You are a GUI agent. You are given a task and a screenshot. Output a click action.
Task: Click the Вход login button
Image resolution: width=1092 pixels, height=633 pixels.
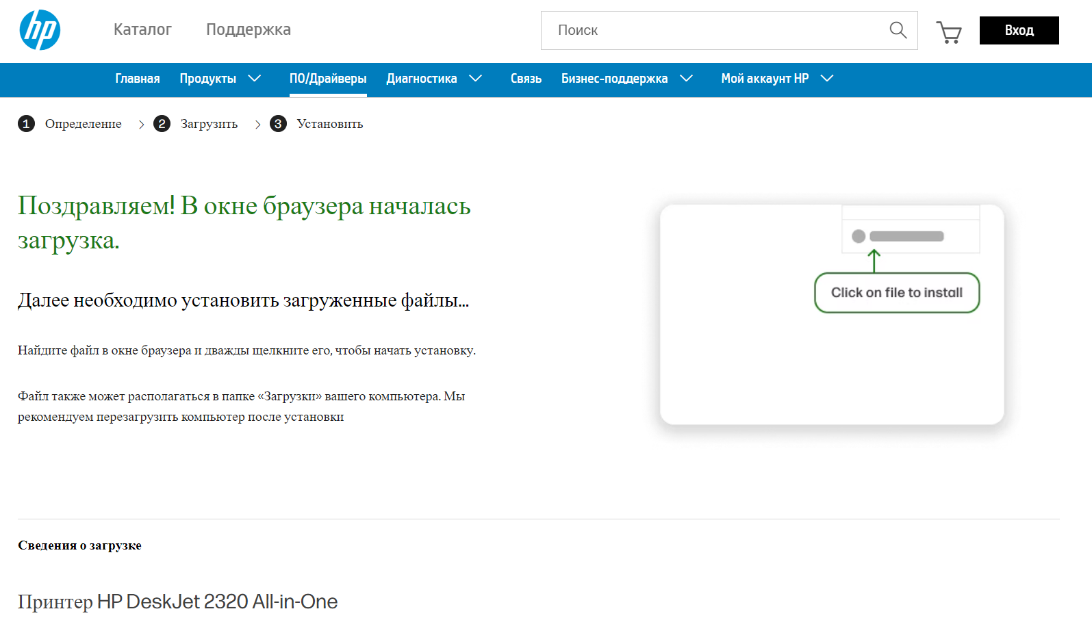point(1019,30)
